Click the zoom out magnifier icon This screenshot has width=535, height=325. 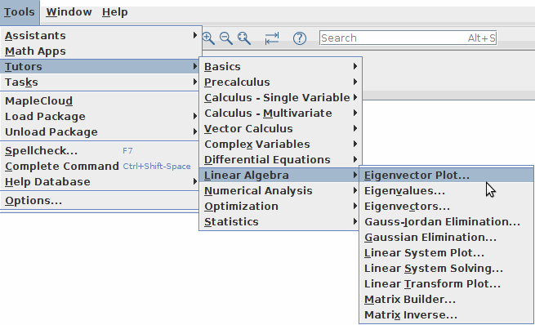[226, 38]
